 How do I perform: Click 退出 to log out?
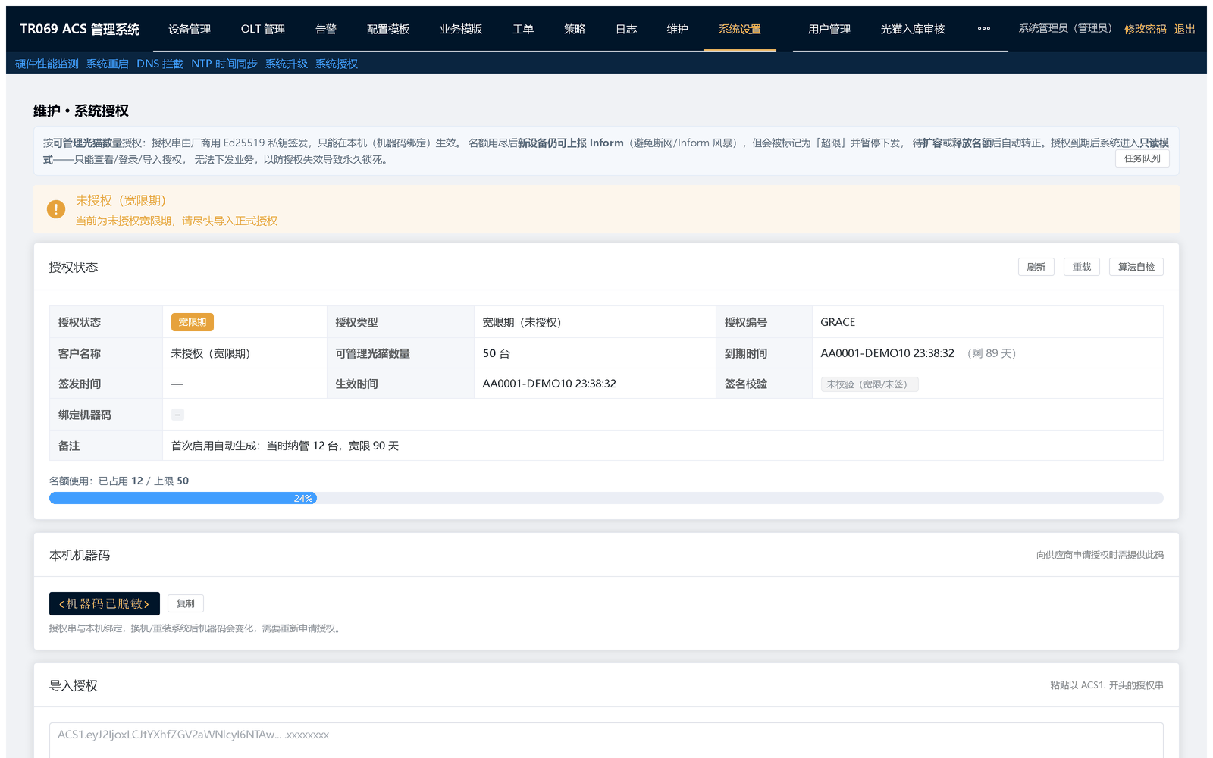[x=1185, y=29]
